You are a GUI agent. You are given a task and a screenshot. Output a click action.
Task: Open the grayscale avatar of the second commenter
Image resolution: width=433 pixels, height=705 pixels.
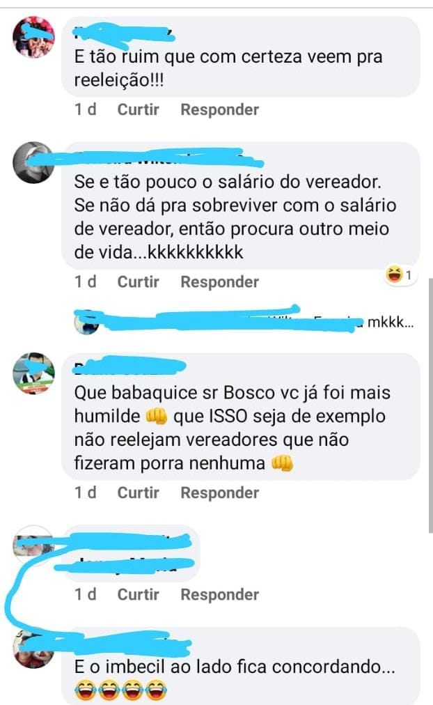pyautogui.click(x=33, y=162)
